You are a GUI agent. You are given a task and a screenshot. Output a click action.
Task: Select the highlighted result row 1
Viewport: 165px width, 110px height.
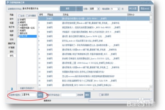pyautogui.click(x=94, y=19)
